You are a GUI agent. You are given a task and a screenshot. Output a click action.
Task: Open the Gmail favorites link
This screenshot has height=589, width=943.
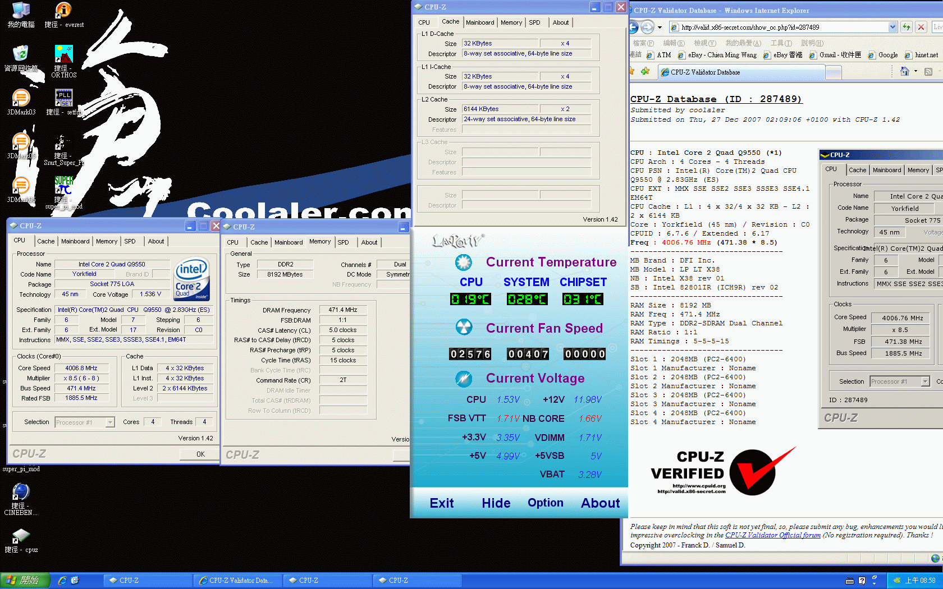(835, 55)
